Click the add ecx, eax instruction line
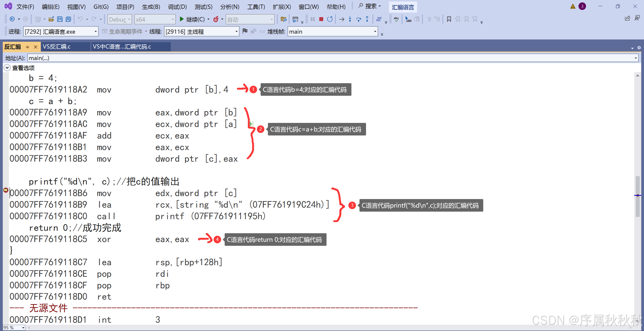644x331 pixels. coord(99,136)
